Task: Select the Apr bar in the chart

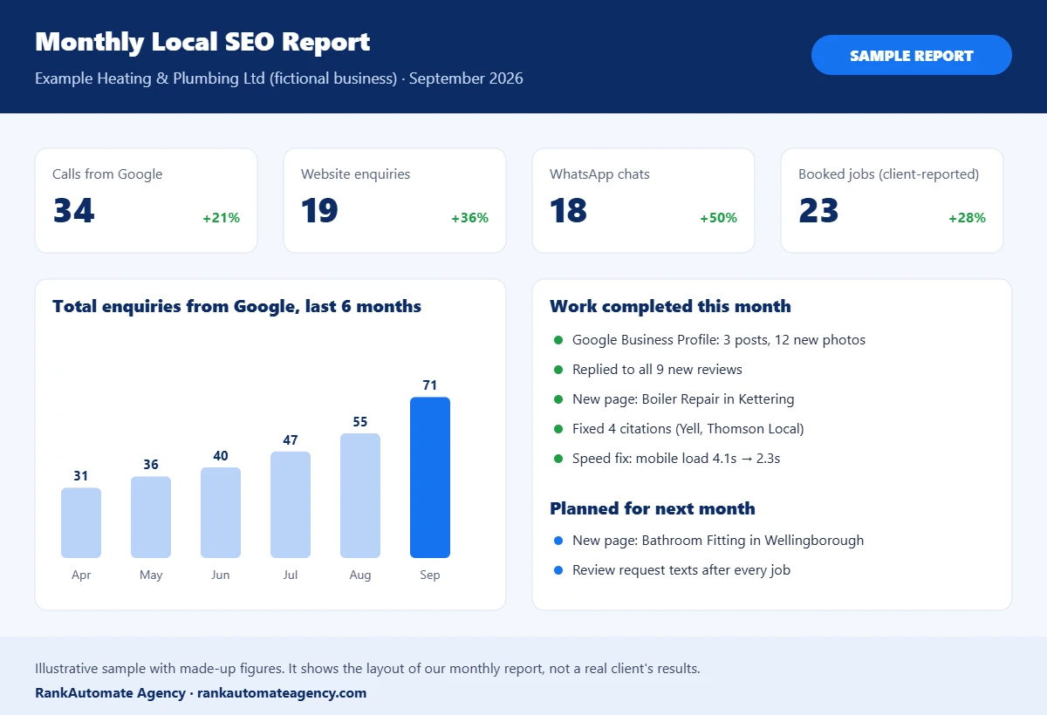Action: (81, 522)
